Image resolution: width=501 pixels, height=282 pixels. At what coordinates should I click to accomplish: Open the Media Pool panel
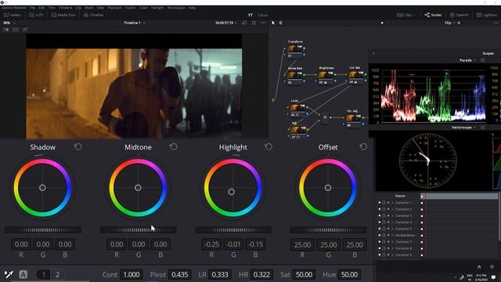click(x=63, y=15)
